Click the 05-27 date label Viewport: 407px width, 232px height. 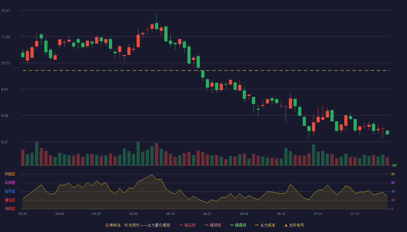click(x=207, y=214)
